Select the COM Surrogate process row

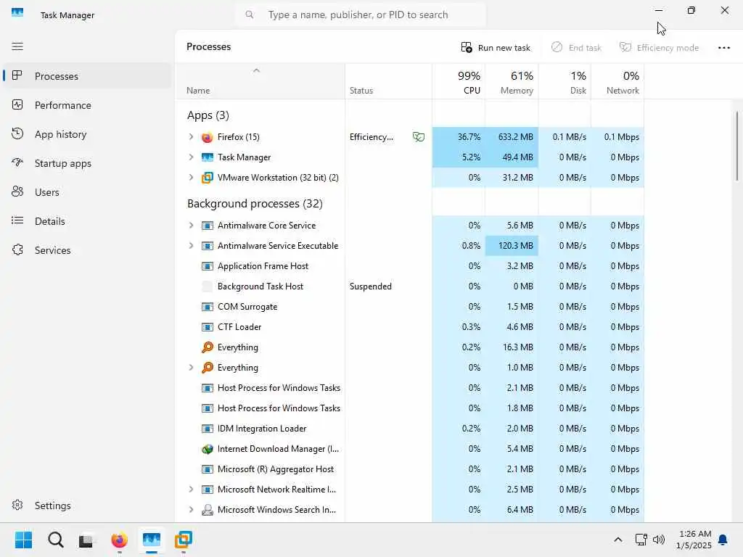411,307
